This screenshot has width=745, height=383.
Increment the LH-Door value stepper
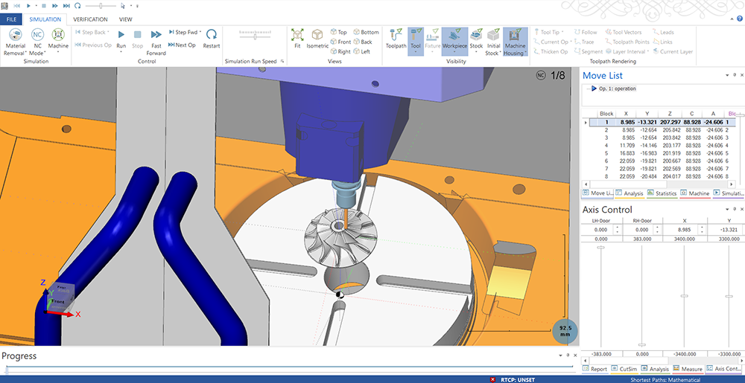click(618, 227)
